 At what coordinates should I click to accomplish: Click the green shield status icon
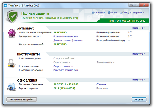click(12, 17)
